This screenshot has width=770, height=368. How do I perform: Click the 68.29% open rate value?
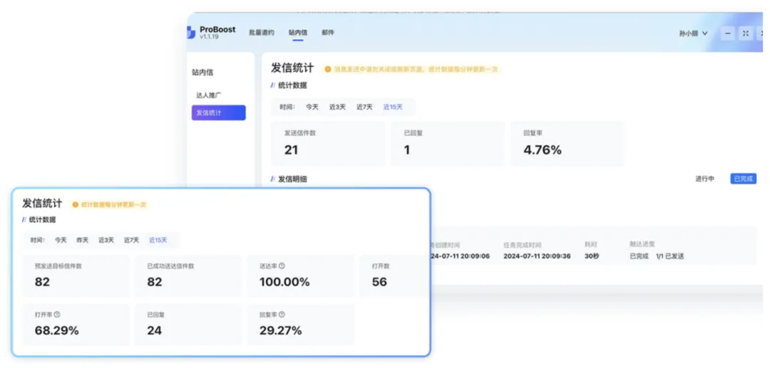[x=56, y=330]
